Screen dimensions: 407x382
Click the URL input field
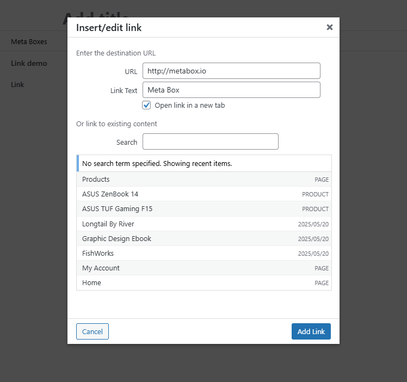point(231,71)
